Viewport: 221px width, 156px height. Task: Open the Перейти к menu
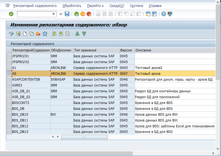point(95,6)
